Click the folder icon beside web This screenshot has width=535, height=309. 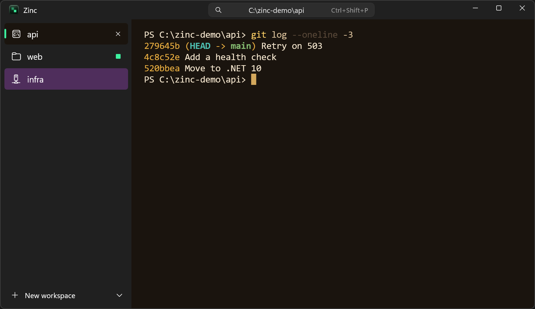tap(16, 56)
